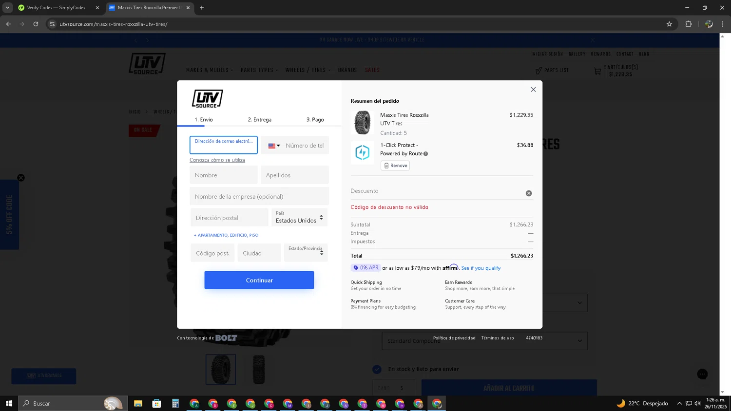Reload the current page

(x=36, y=24)
